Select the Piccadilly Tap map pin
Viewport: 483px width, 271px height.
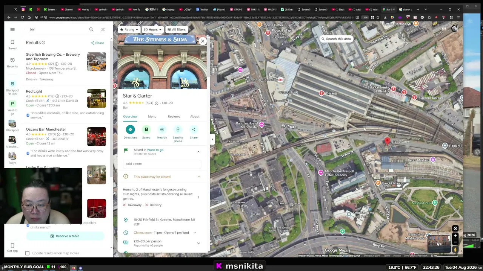click(x=268, y=33)
